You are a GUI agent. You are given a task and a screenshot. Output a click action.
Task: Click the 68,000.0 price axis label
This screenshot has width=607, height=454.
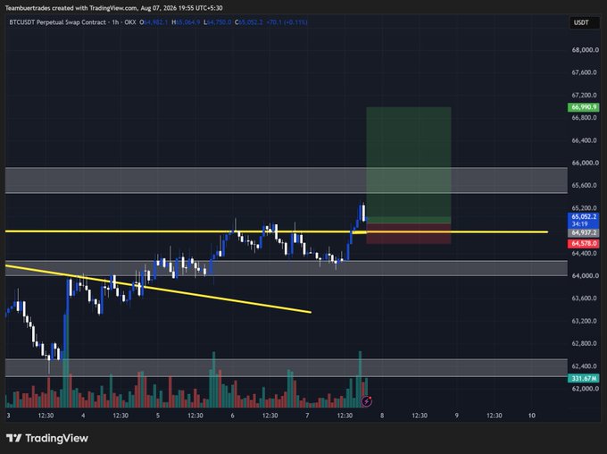585,50
